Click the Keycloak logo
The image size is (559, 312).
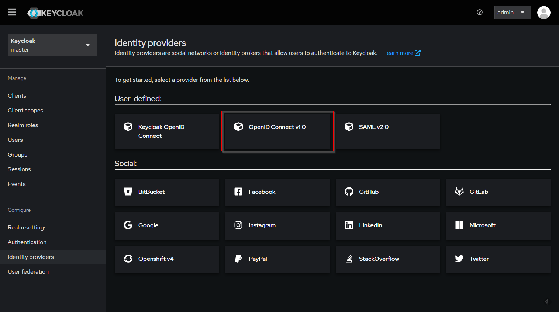[x=55, y=13]
